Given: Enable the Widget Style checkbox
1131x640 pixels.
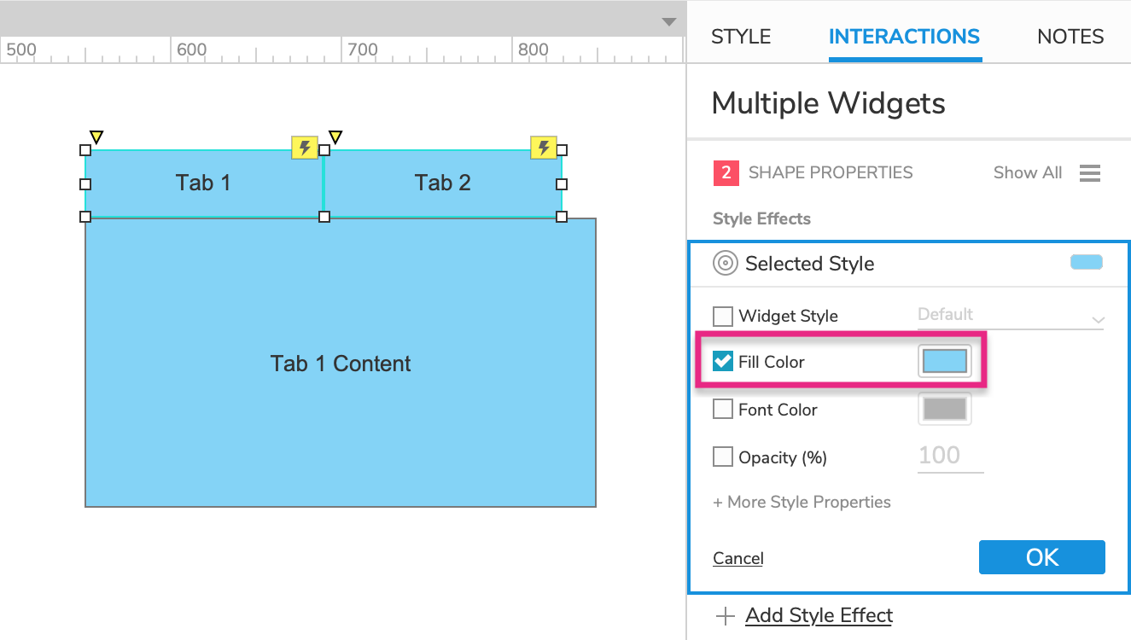Looking at the screenshot, I should tap(723, 317).
